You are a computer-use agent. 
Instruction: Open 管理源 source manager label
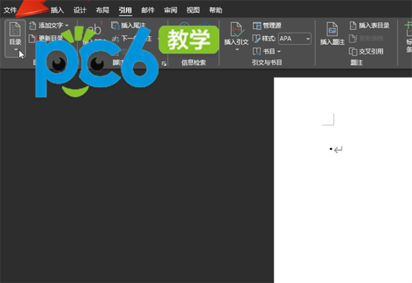pos(272,25)
